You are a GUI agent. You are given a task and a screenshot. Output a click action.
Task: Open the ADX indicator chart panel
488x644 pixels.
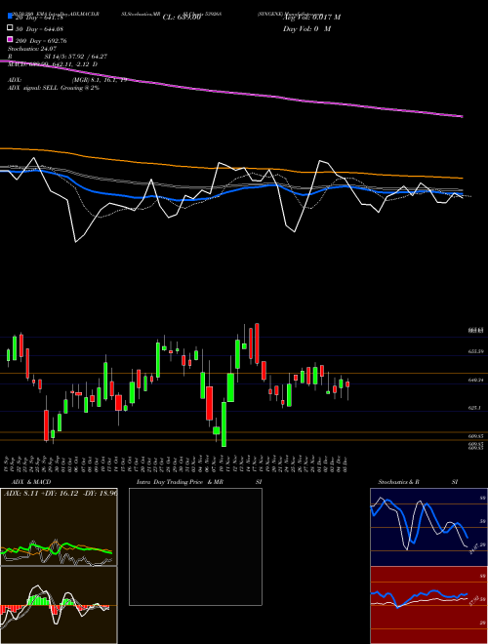[x=59, y=527]
